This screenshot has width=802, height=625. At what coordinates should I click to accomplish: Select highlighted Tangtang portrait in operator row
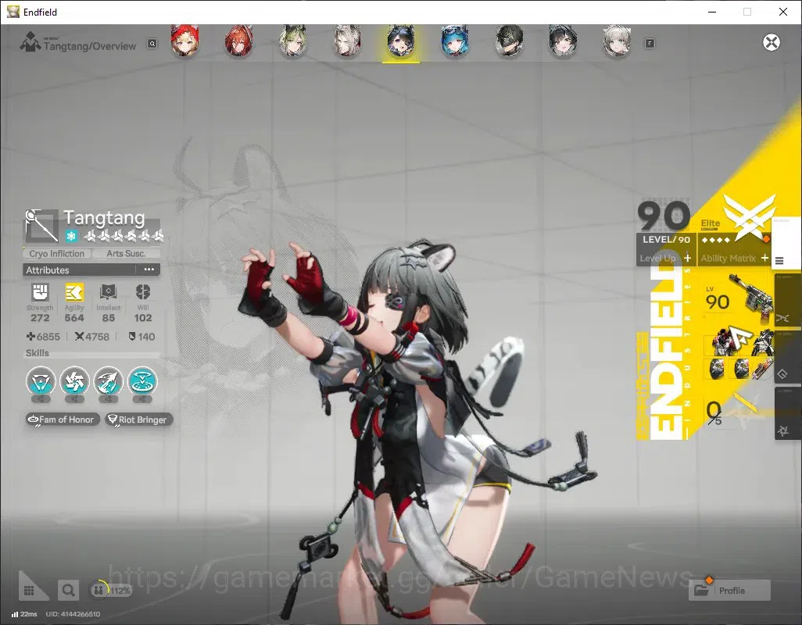(400, 41)
